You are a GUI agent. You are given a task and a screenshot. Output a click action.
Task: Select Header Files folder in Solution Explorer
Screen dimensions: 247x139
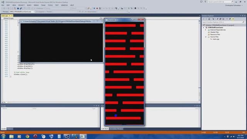[x=215, y=32]
